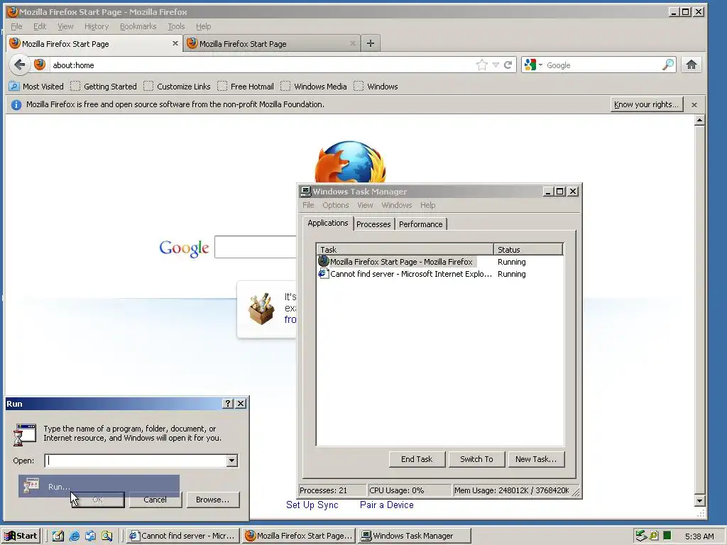Bookmark this page with the star icon
727x545 pixels.
coord(482,65)
